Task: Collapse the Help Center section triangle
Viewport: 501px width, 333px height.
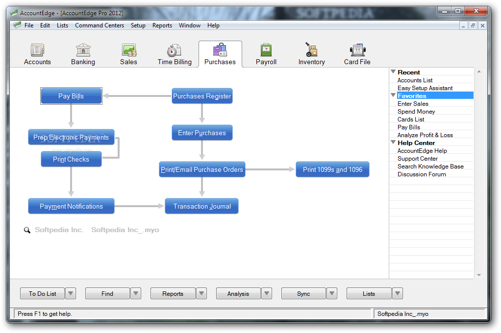Action: 393,143
